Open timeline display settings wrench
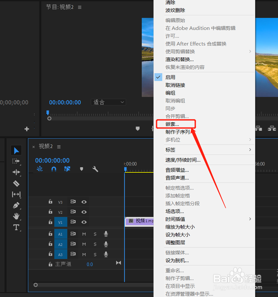Screen dimensions: 278x297 (x=95, y=169)
